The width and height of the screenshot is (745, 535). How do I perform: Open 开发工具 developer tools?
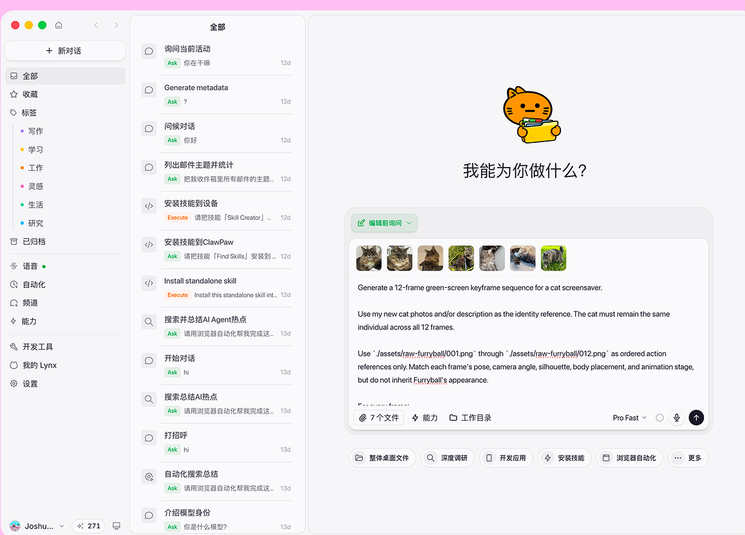click(x=65, y=347)
